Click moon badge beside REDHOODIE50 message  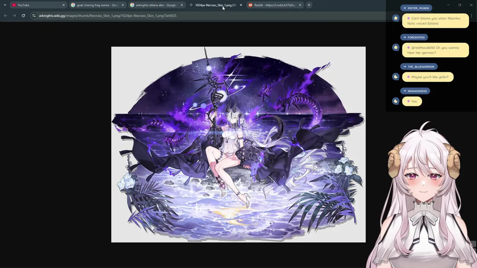[x=396, y=101]
